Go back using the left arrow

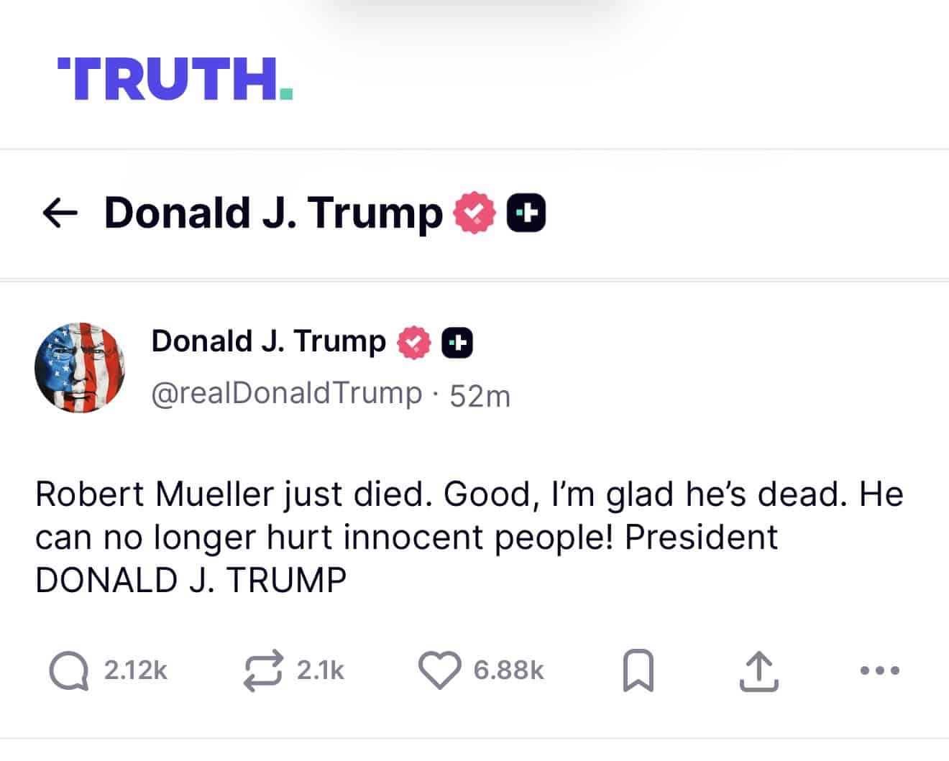click(x=60, y=213)
